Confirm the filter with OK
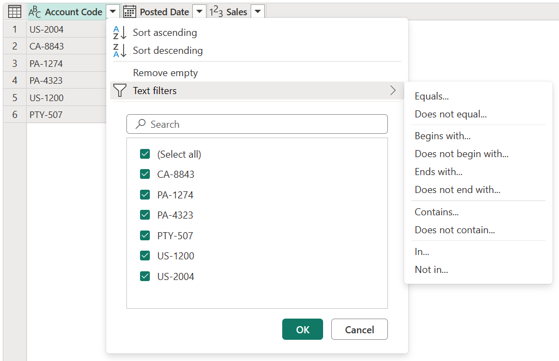Image resolution: width=559 pixels, height=361 pixels. click(x=302, y=329)
